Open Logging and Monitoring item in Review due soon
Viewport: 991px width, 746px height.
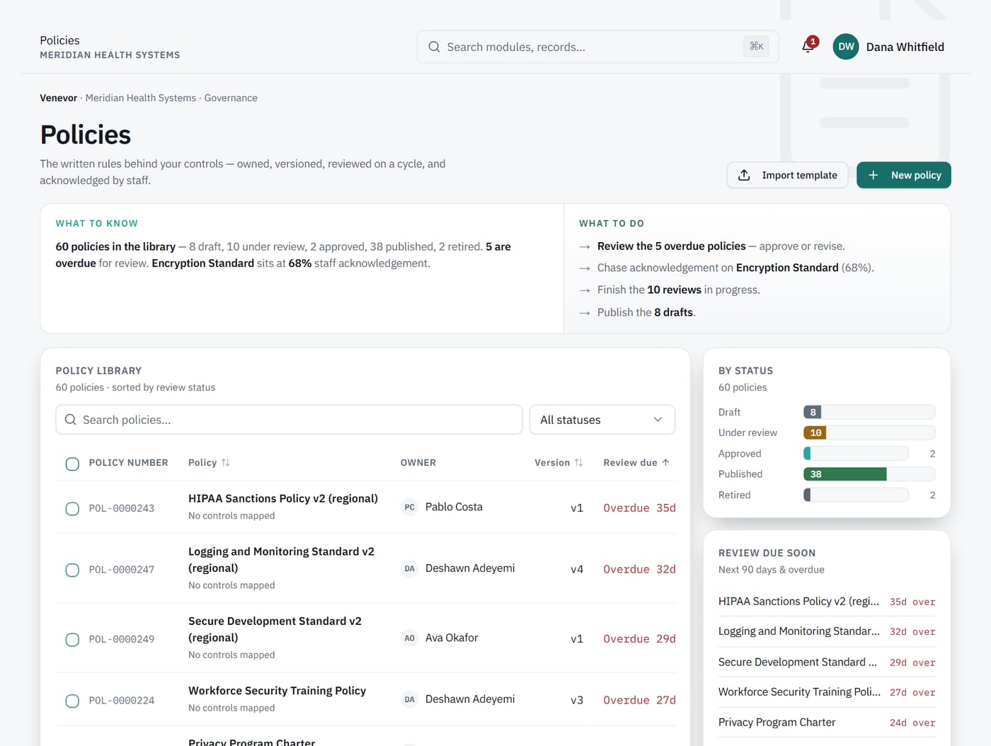[826, 631]
